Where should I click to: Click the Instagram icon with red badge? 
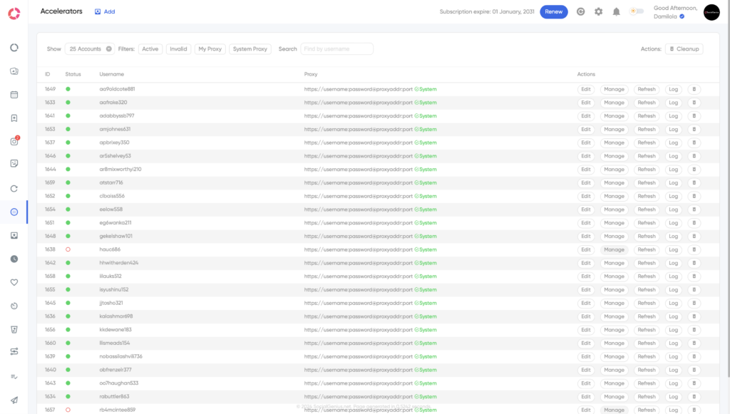[14, 141]
